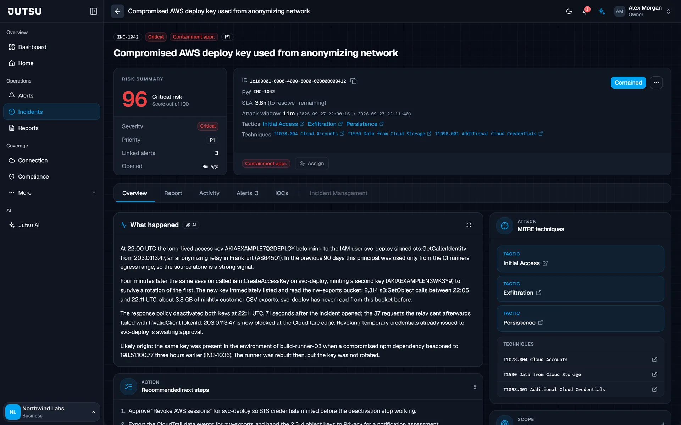Open T1530 Data from Cloud Storage row icon

click(654, 374)
